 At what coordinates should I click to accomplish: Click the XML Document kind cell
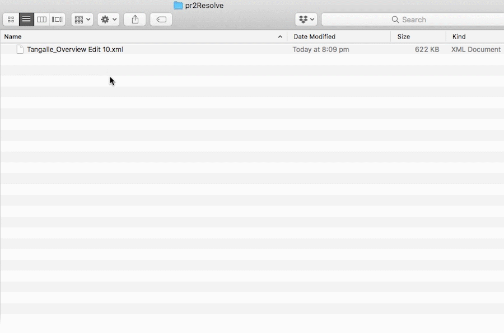tap(476, 49)
